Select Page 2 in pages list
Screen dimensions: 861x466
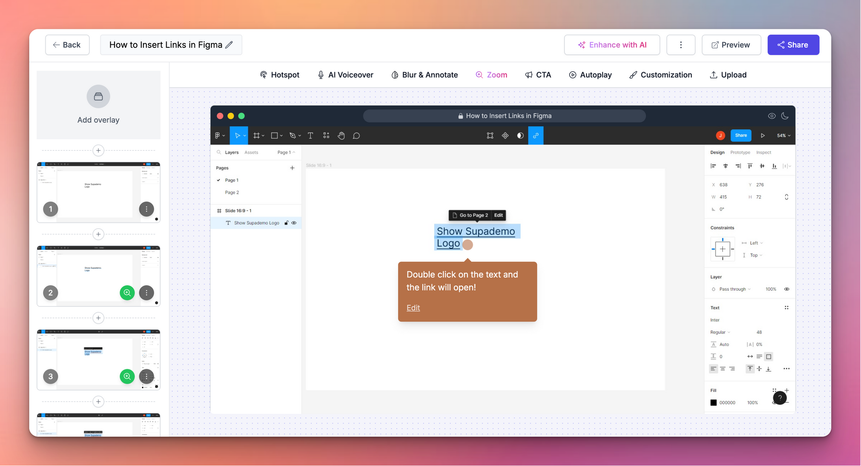click(x=232, y=193)
